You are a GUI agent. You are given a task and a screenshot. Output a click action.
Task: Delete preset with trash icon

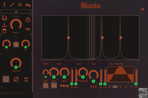tap(4, 31)
